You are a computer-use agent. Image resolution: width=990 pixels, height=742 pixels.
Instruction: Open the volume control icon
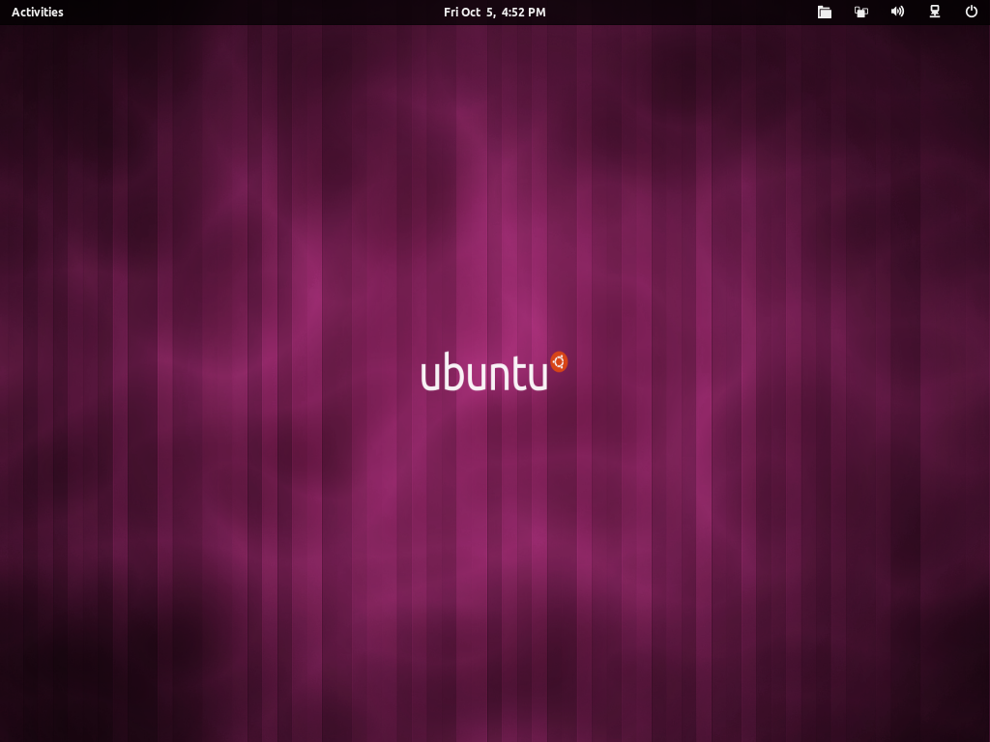897,12
